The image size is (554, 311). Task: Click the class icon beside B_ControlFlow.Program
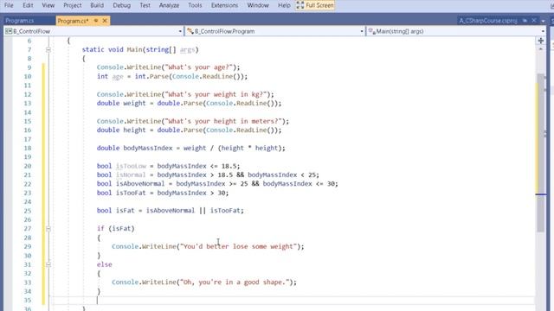[x=190, y=31]
